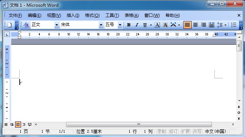Click vertical scrollbar down arrow
Screen dimensions: 245x137
point(239,101)
